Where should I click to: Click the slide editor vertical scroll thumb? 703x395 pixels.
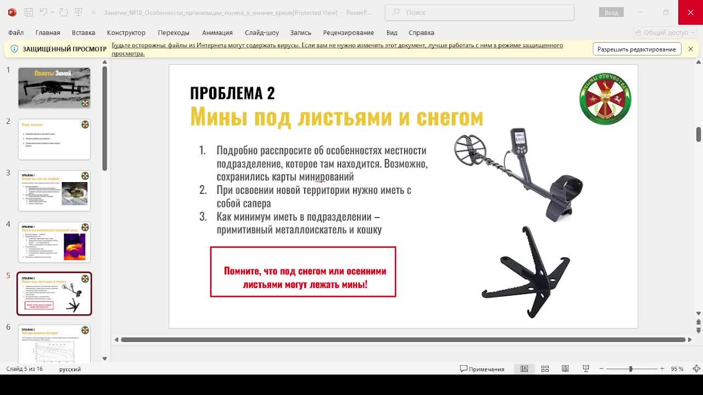point(699,134)
